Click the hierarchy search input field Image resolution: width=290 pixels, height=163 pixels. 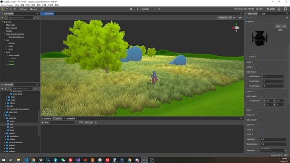[x=20, y=18]
